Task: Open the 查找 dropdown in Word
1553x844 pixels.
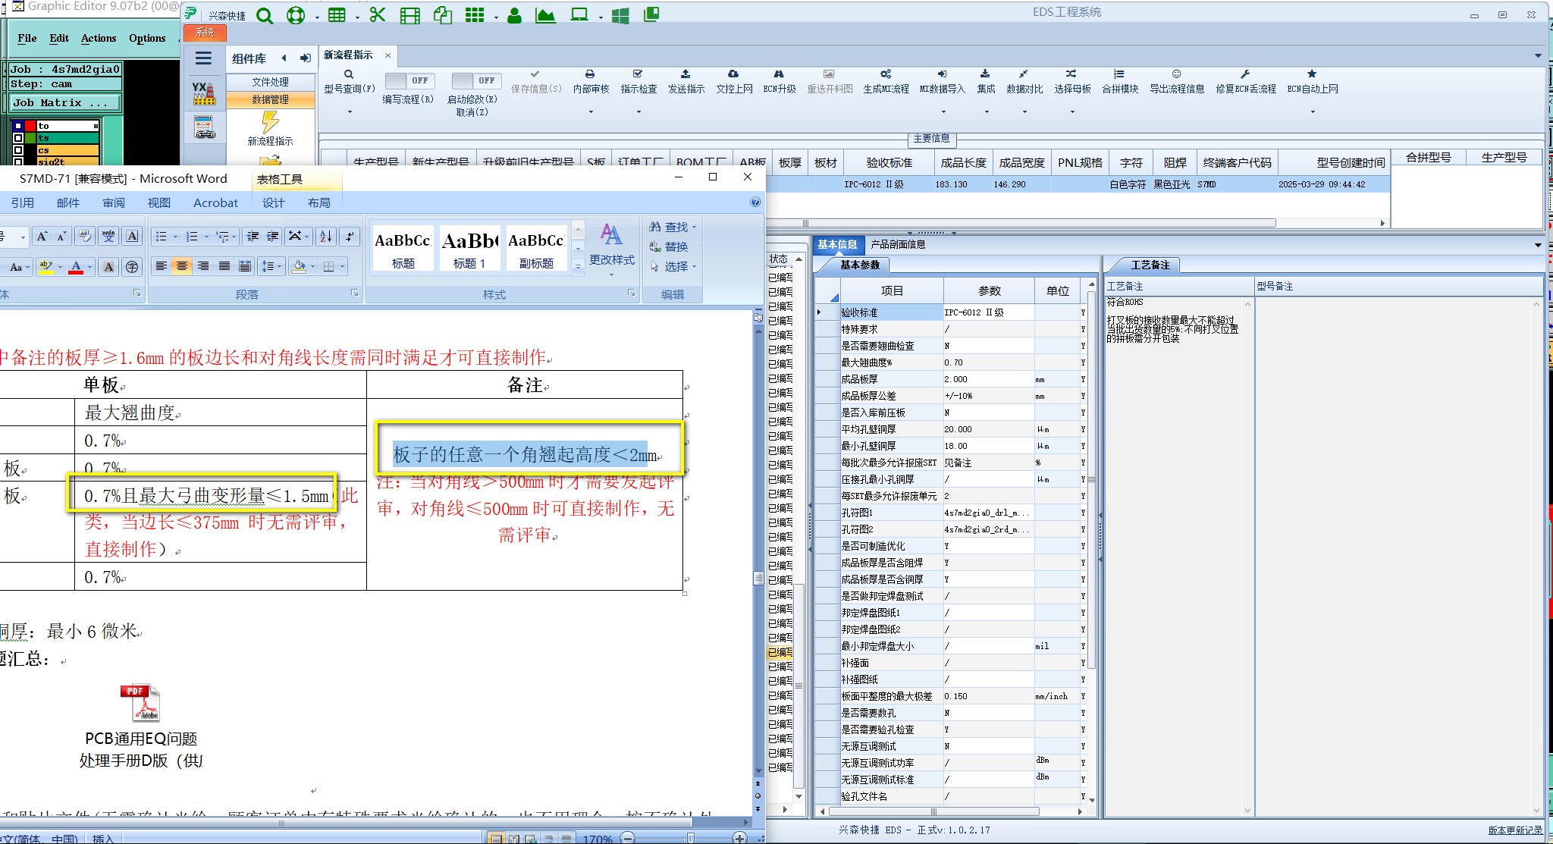Action: [694, 227]
